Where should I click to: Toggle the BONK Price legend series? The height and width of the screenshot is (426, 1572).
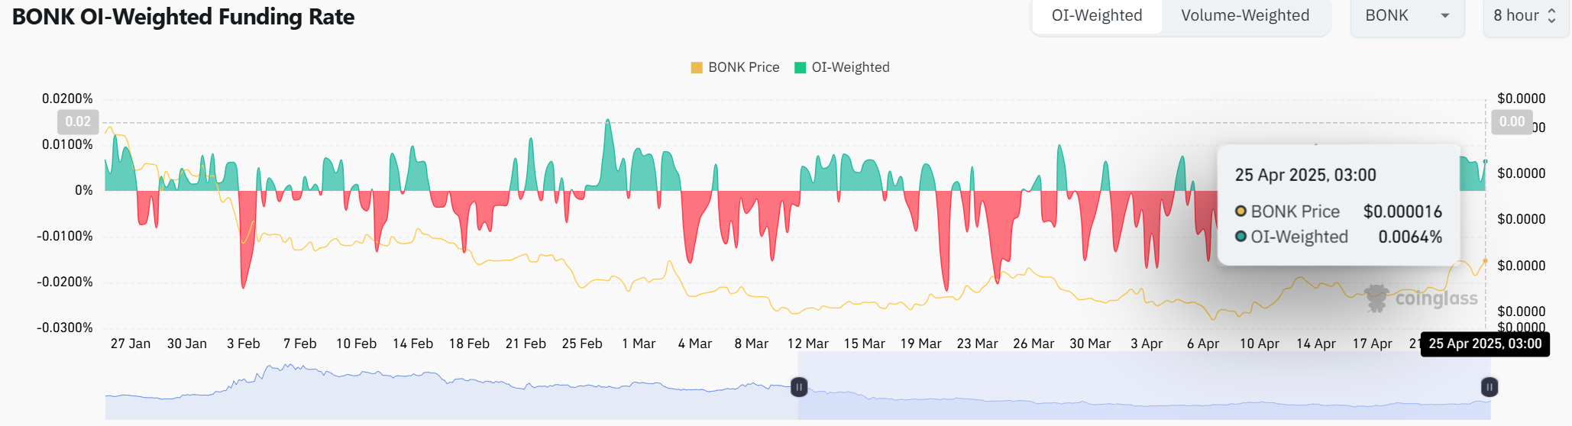point(735,67)
